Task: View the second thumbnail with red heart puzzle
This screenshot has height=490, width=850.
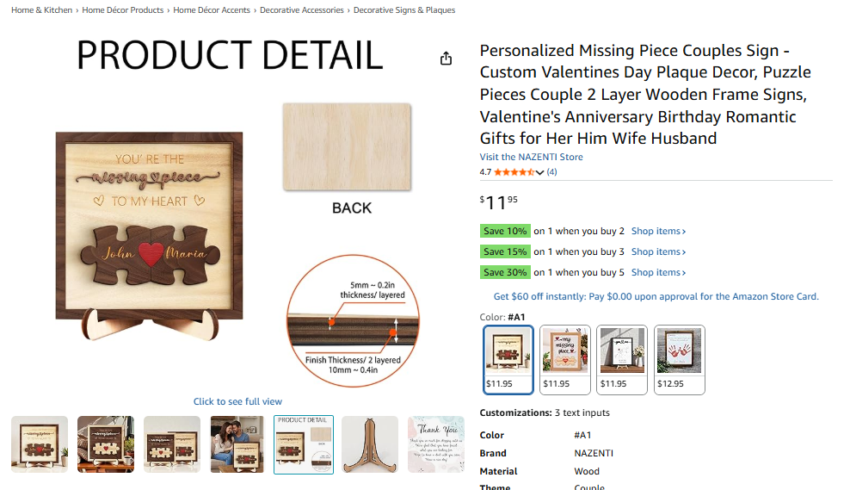Action: tap(106, 444)
